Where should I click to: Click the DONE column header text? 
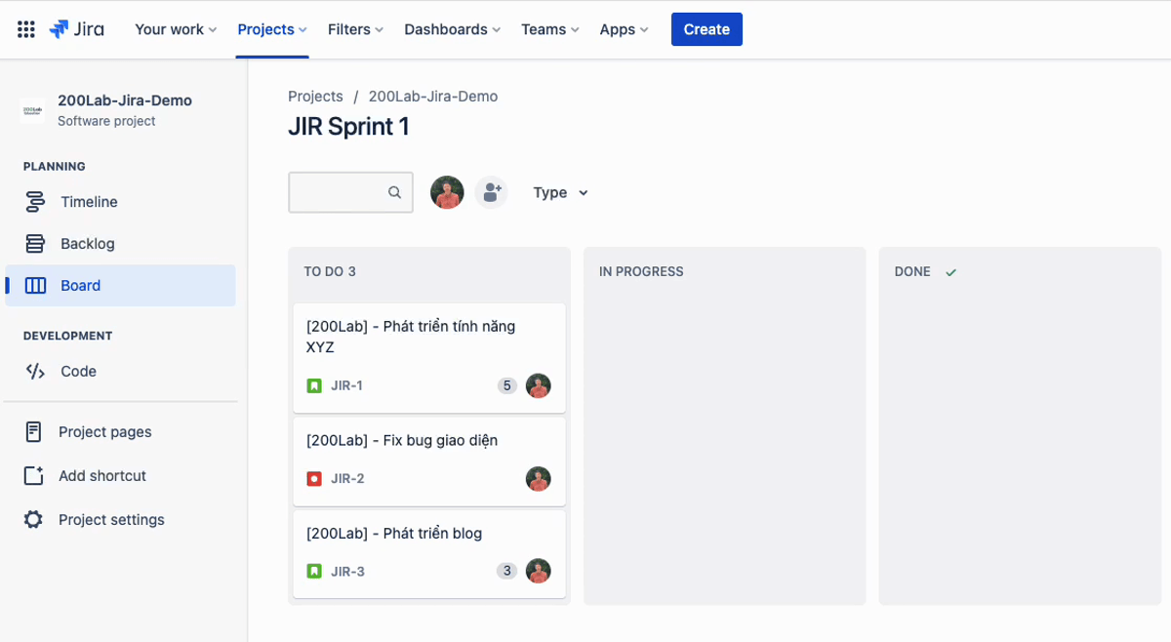pyautogui.click(x=912, y=271)
